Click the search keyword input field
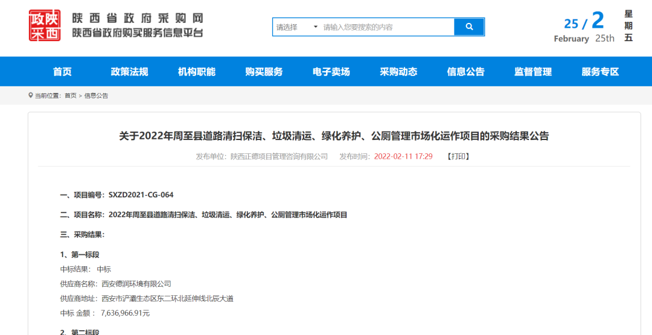 (x=386, y=27)
